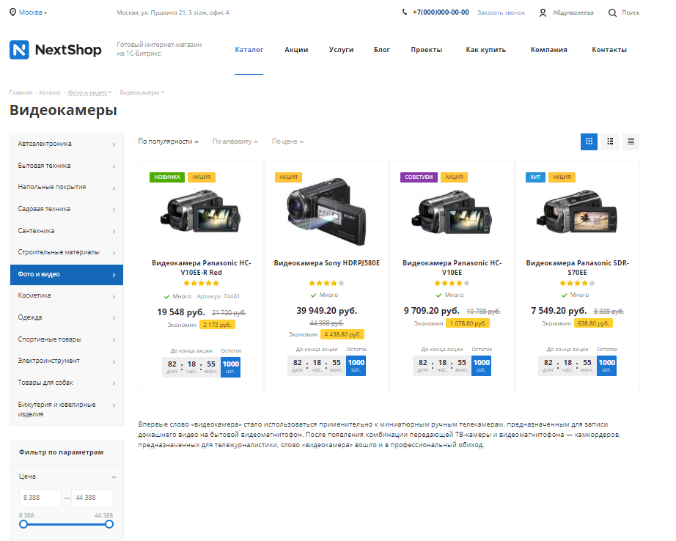Click star rating of Panasonic SDR-S70EE
This screenshot has width=676, height=541.
point(577,283)
